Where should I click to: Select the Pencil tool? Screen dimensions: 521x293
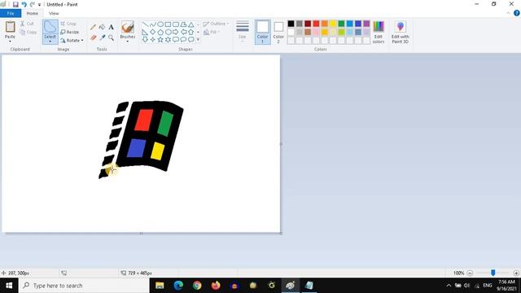pyautogui.click(x=93, y=27)
